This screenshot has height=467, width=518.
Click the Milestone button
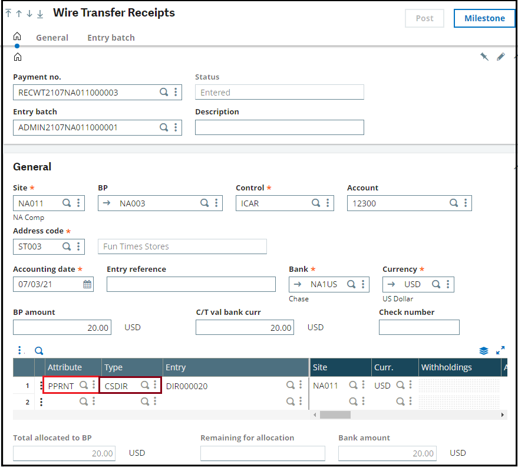pyautogui.click(x=484, y=18)
